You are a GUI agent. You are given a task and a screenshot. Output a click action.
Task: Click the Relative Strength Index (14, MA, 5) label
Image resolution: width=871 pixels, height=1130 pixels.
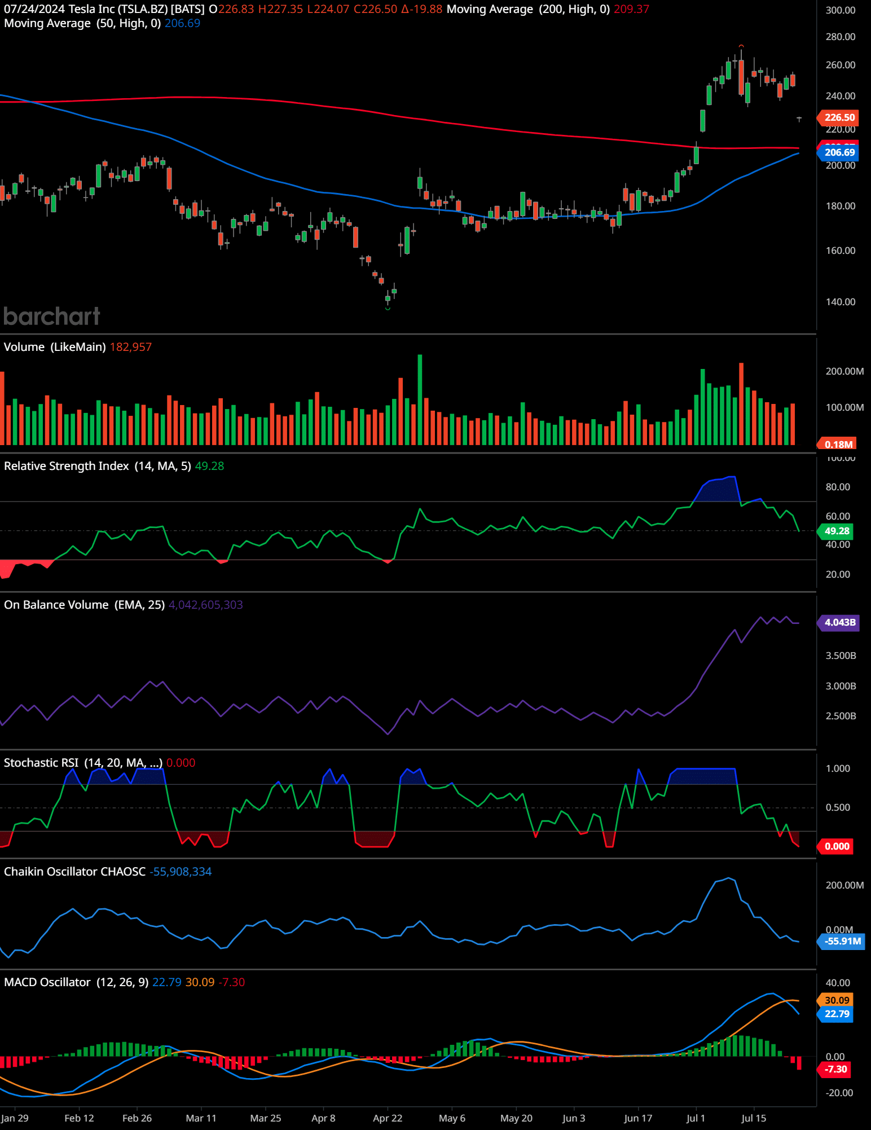(97, 466)
